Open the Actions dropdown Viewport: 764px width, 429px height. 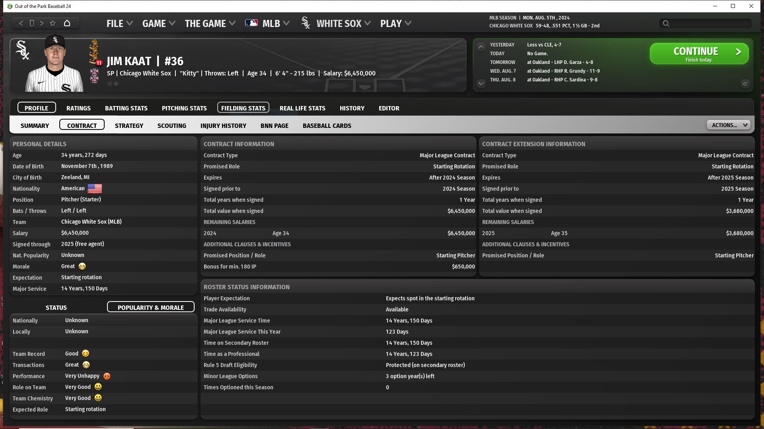pyautogui.click(x=728, y=125)
